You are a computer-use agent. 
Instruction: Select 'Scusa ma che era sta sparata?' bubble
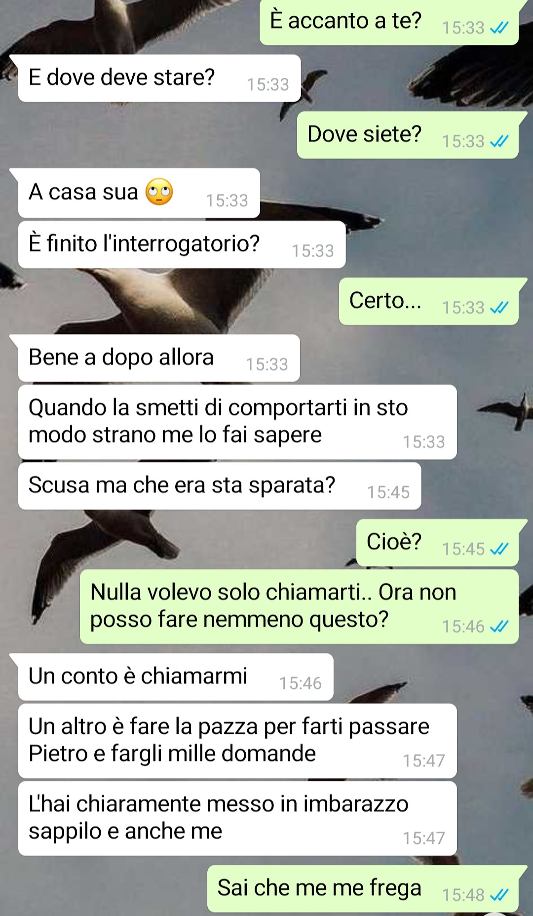pos(220,486)
